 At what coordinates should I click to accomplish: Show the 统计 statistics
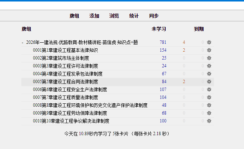(x=134, y=16)
